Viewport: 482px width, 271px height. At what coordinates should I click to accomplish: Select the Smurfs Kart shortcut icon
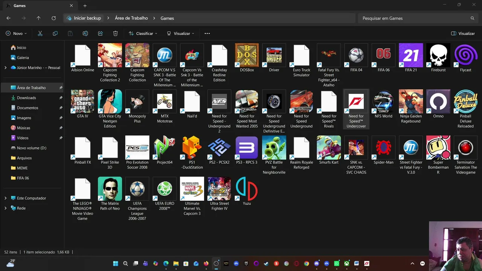pyautogui.click(x=329, y=148)
